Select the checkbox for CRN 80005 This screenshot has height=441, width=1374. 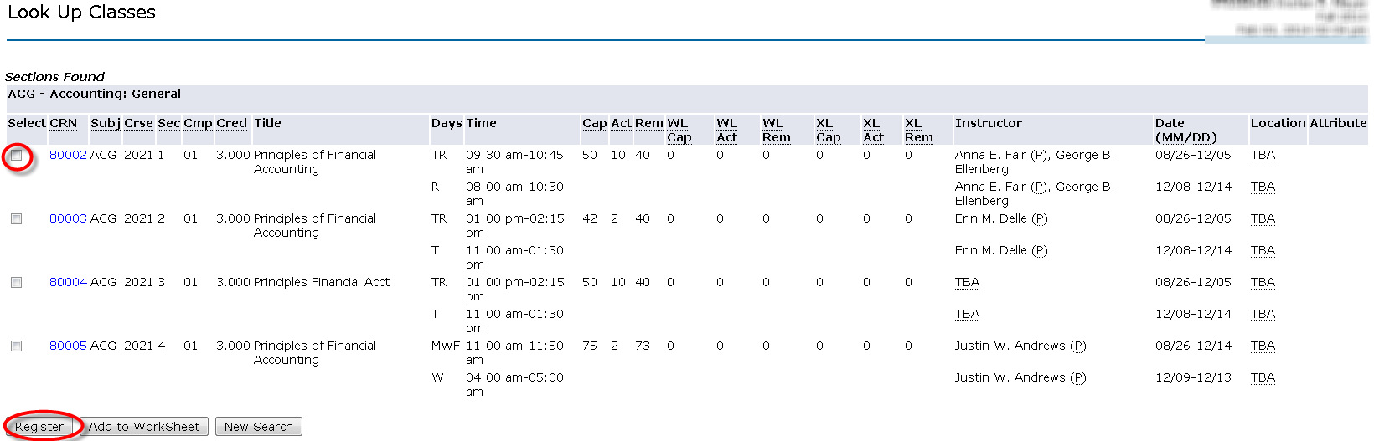click(x=16, y=346)
